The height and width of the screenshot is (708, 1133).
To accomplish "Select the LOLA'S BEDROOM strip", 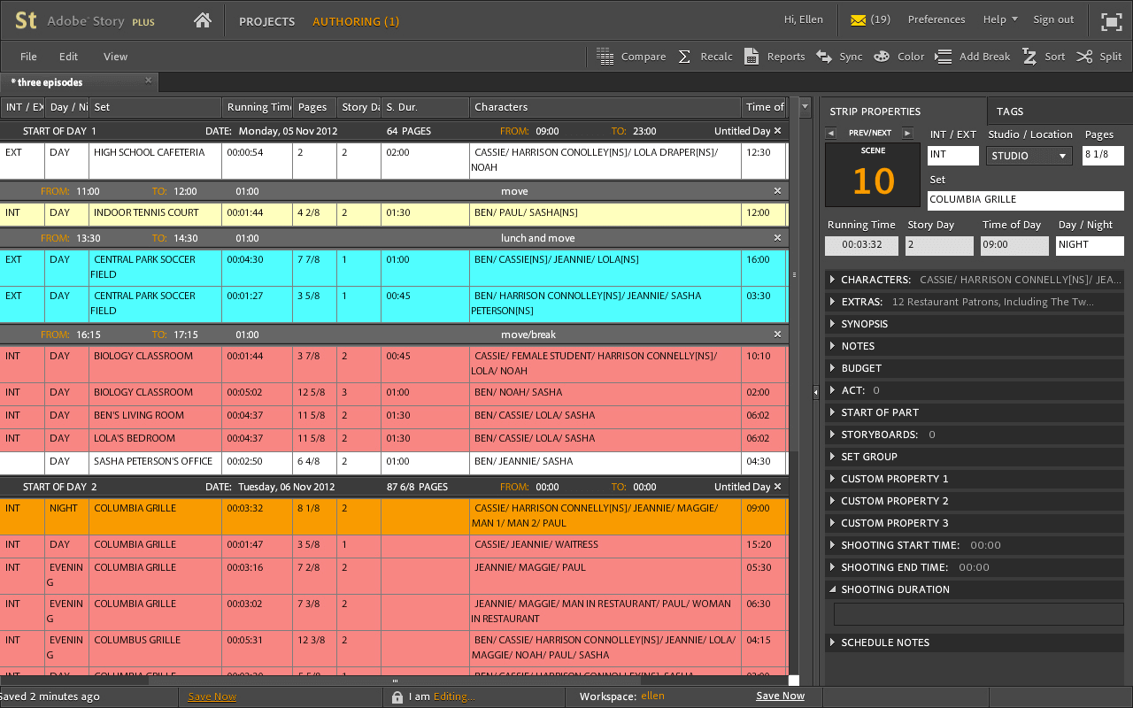I will click(394, 439).
